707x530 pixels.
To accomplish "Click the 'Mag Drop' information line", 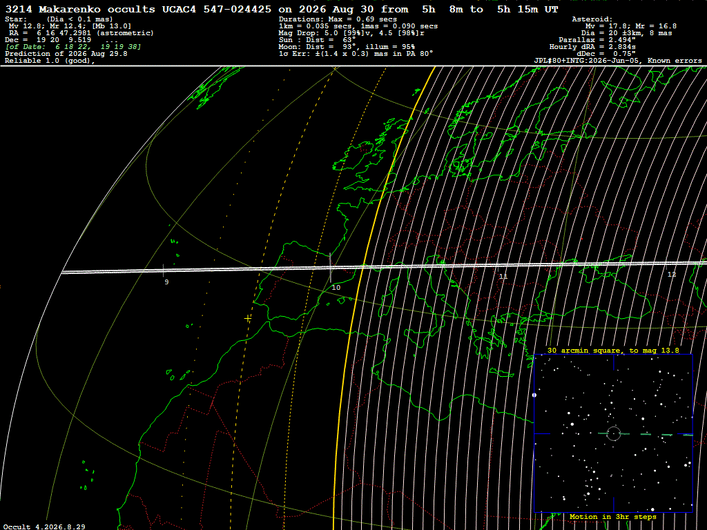I will pyautogui.click(x=351, y=33).
